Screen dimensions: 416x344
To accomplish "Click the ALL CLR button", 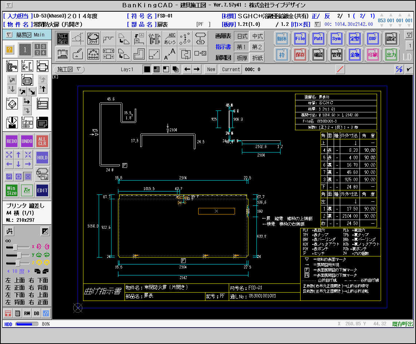I will coord(42,141).
